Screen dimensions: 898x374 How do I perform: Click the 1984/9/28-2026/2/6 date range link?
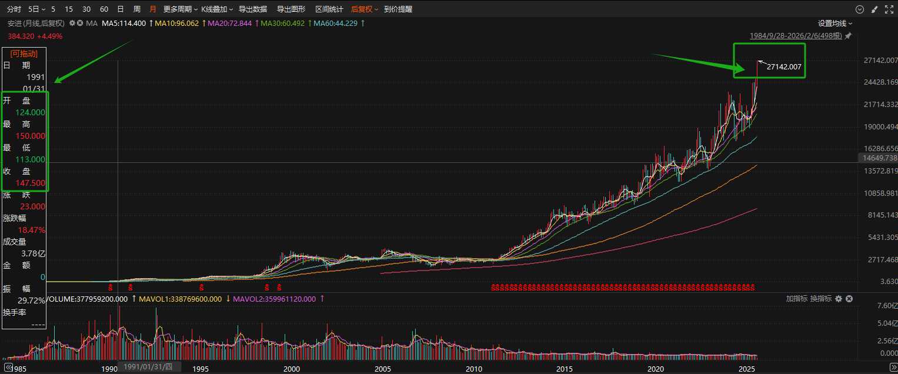(x=796, y=36)
